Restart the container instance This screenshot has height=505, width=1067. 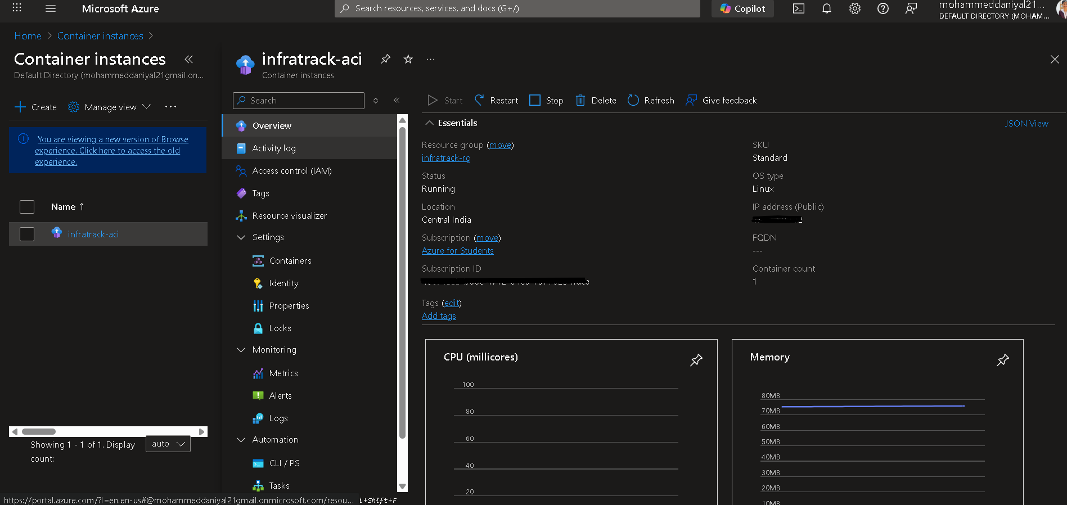pos(497,100)
